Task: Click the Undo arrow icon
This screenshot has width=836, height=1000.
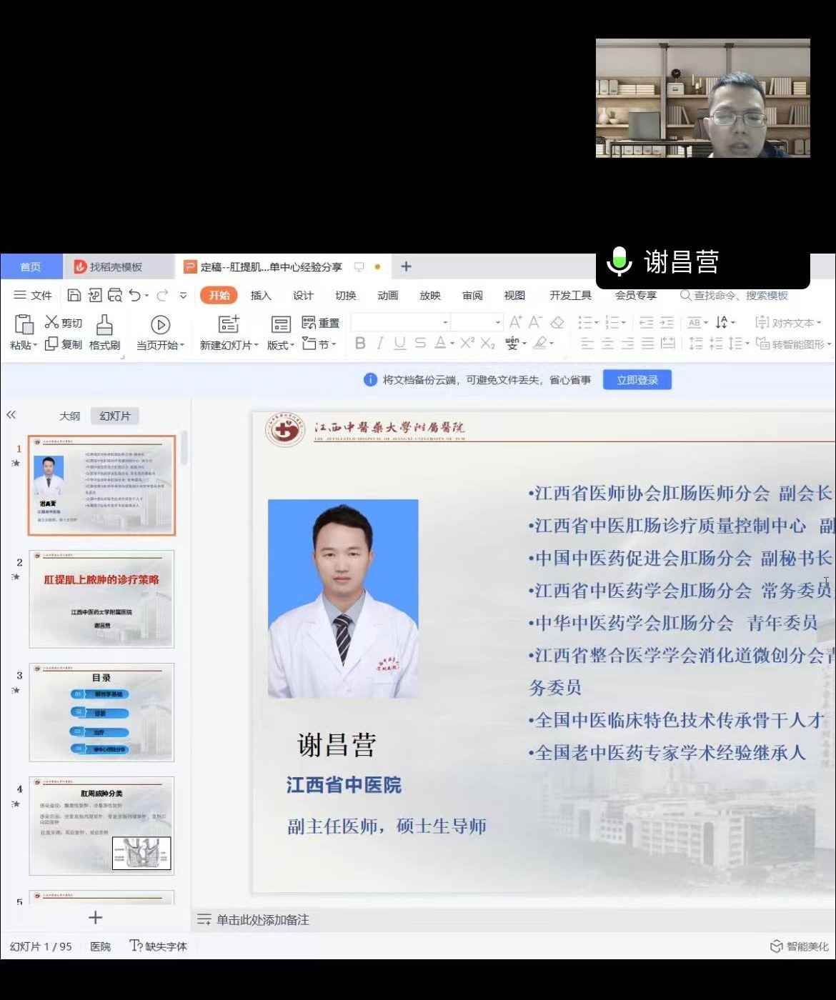Action: tap(134, 295)
